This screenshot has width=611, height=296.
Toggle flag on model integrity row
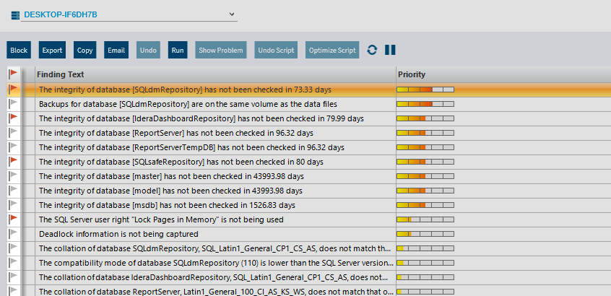[x=14, y=191]
